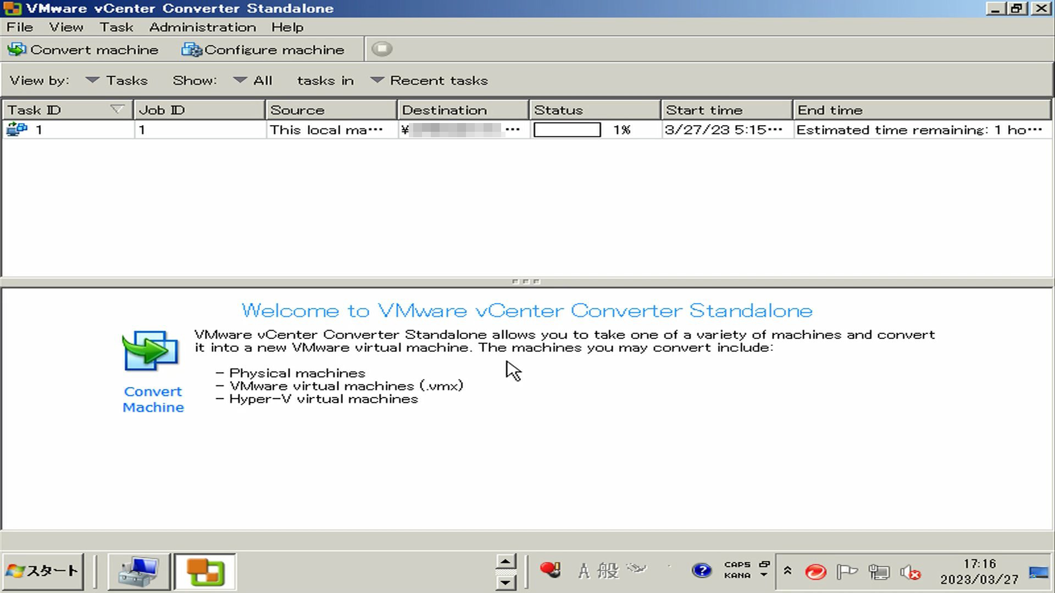Sort by the Source column header
The image size is (1055, 593).
point(331,110)
